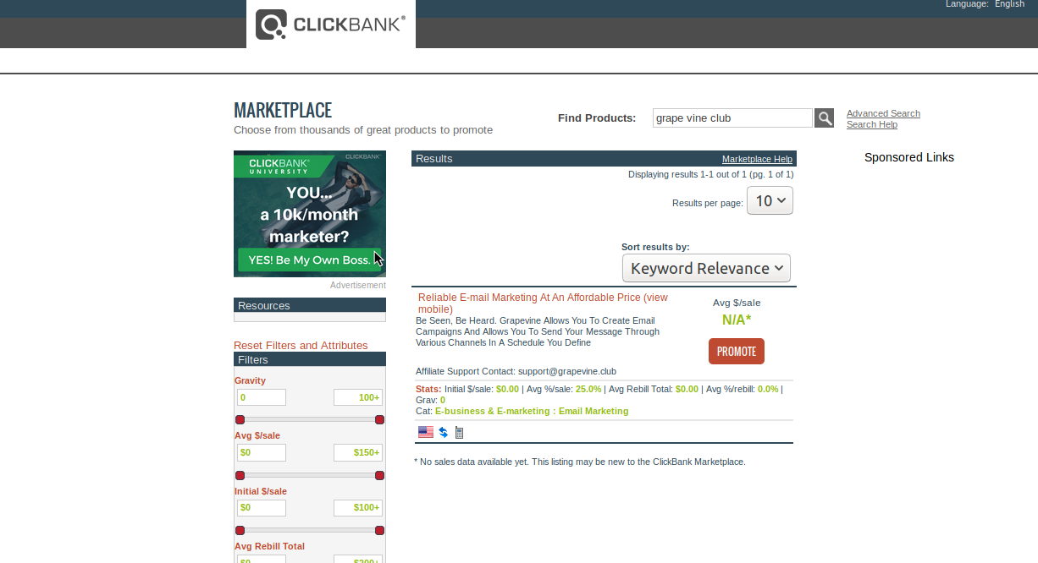Click Reset Filters and Attributes

coord(301,345)
